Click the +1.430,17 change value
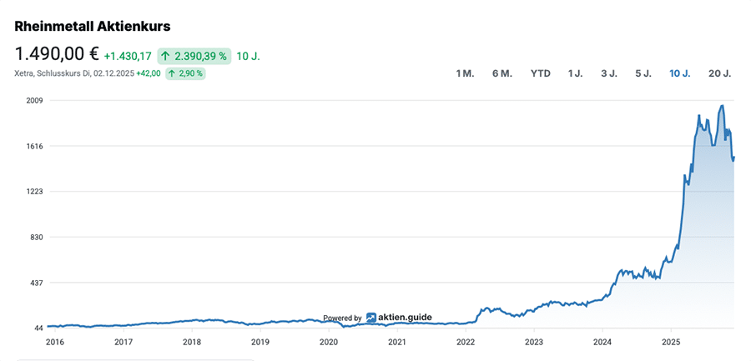Screen dimensions: 751x361 click(128, 56)
